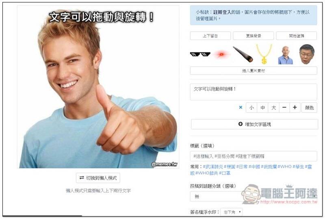325x219 pixels.
Task: Open the 投稿到話題分類 dropdown
Action: 253,196
